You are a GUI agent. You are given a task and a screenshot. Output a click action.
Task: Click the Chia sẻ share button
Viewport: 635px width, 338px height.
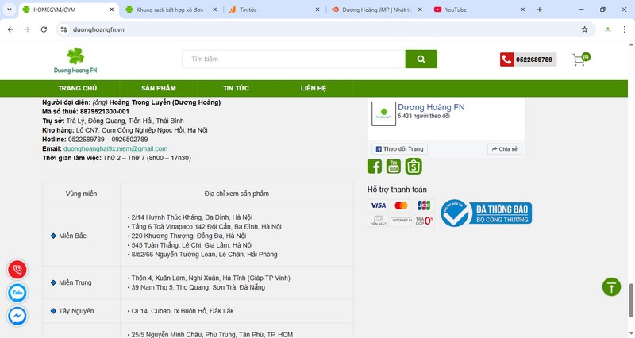coord(504,148)
